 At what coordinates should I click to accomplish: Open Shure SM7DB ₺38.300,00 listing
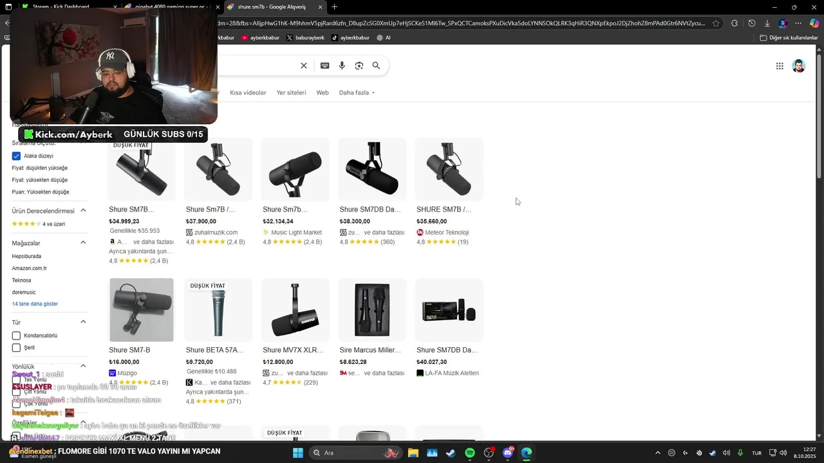pyautogui.click(x=372, y=192)
